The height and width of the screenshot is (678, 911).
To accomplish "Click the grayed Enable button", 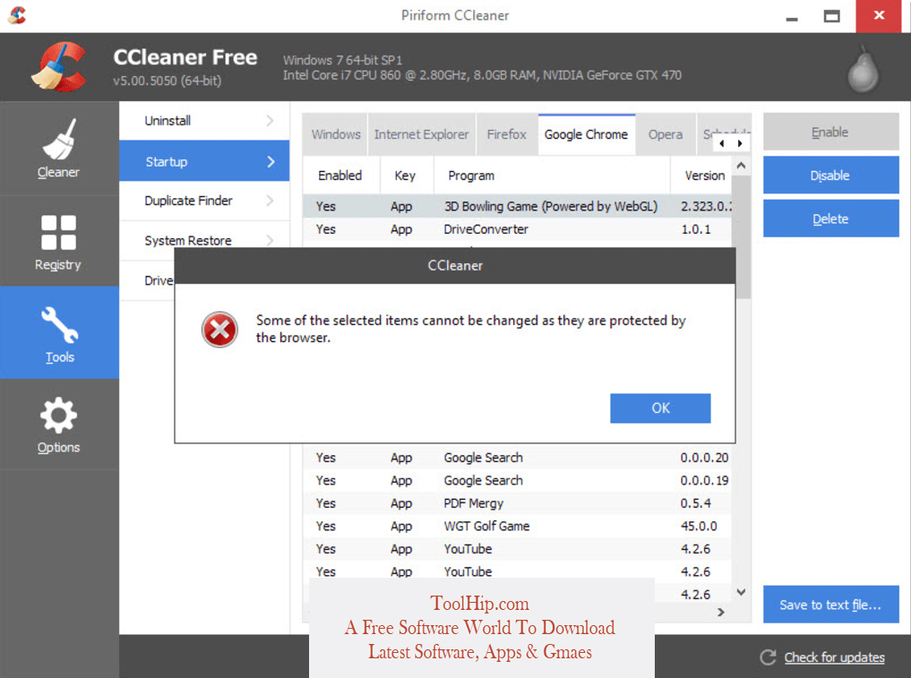I will 830,132.
